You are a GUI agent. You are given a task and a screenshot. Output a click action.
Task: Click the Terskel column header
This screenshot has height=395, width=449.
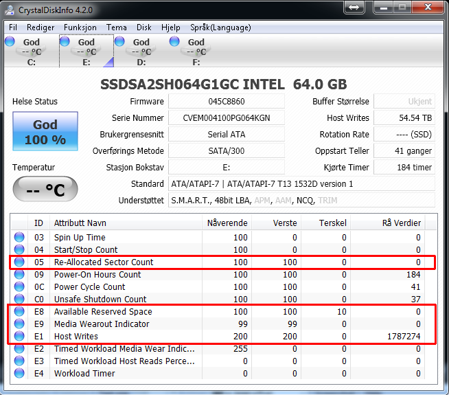[326, 223]
